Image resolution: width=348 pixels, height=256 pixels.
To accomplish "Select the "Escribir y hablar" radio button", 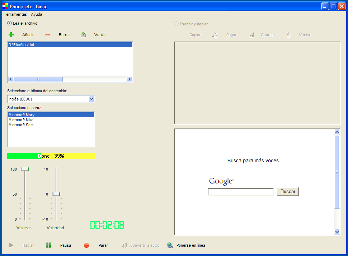I will (176, 24).
